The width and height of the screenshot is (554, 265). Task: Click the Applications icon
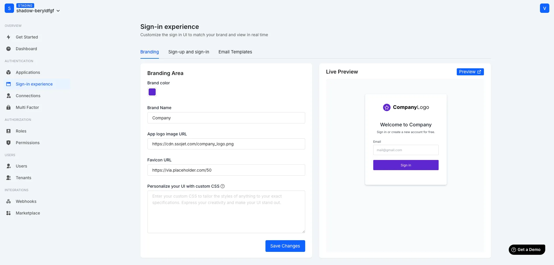[8, 72]
